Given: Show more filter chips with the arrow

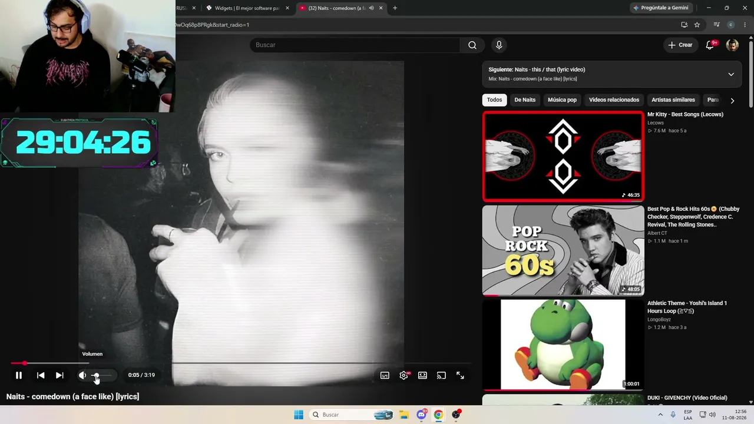Looking at the screenshot, I should pyautogui.click(x=732, y=100).
